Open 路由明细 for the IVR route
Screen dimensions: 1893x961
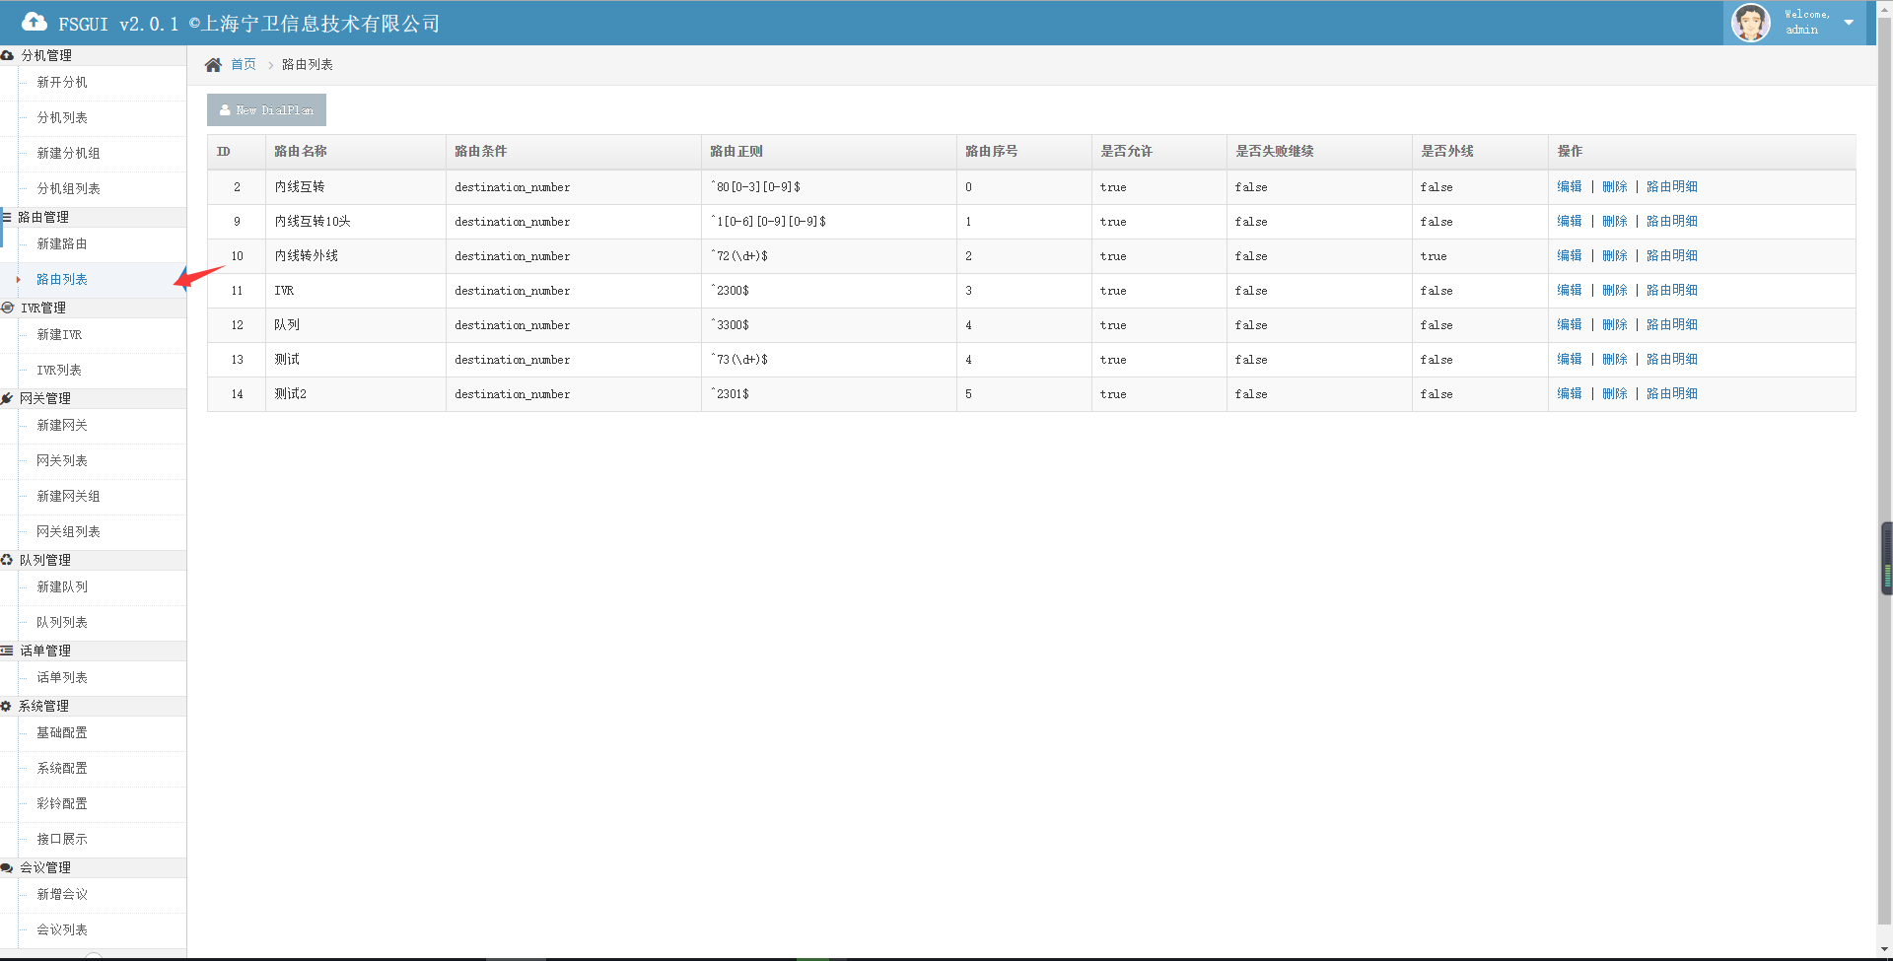coord(1671,291)
